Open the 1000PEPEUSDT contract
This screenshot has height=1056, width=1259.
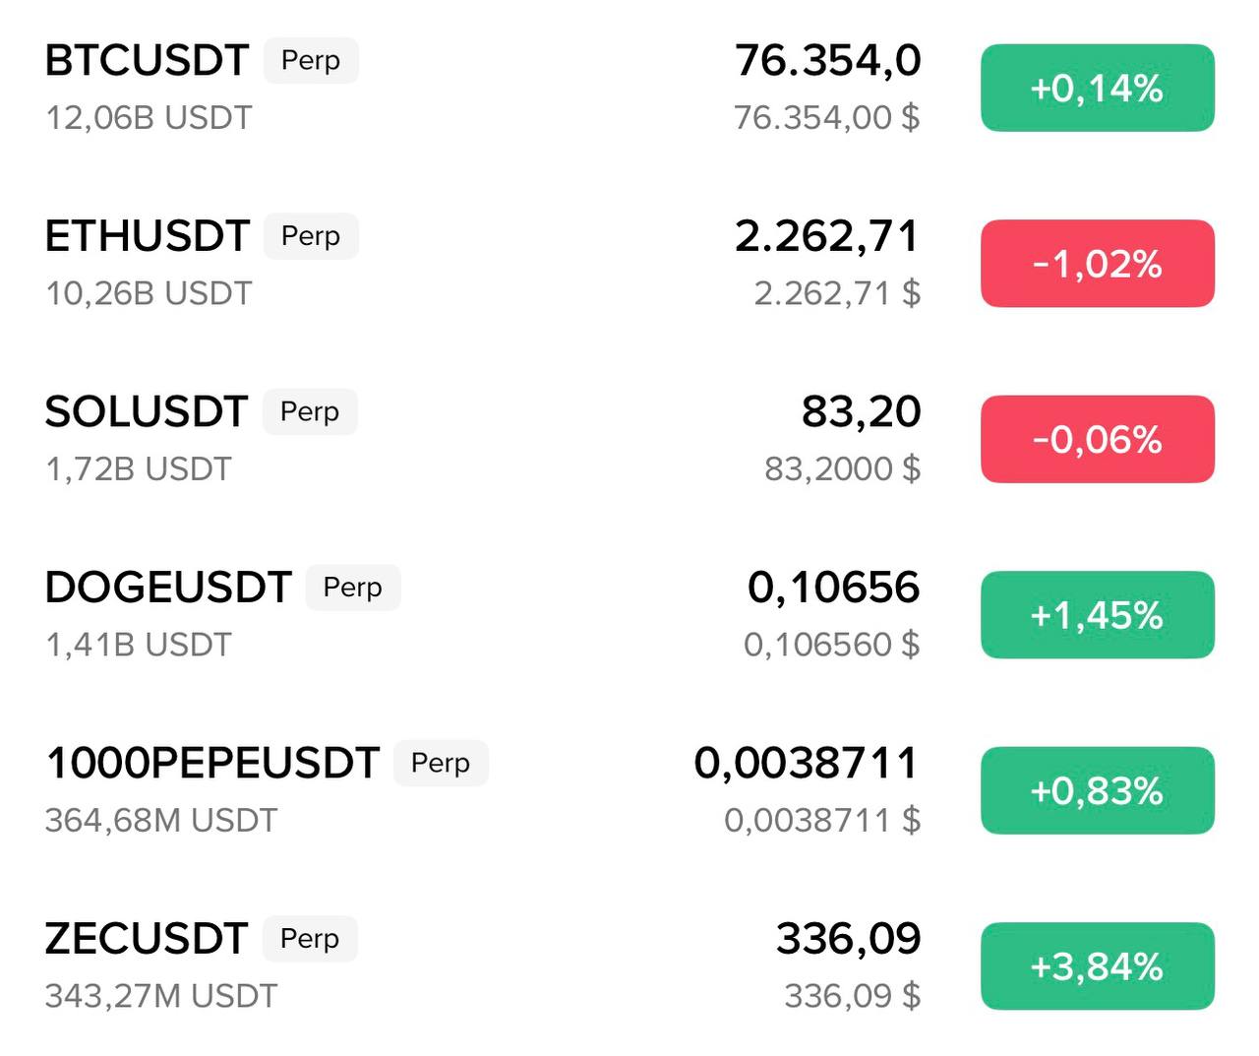coord(211,763)
